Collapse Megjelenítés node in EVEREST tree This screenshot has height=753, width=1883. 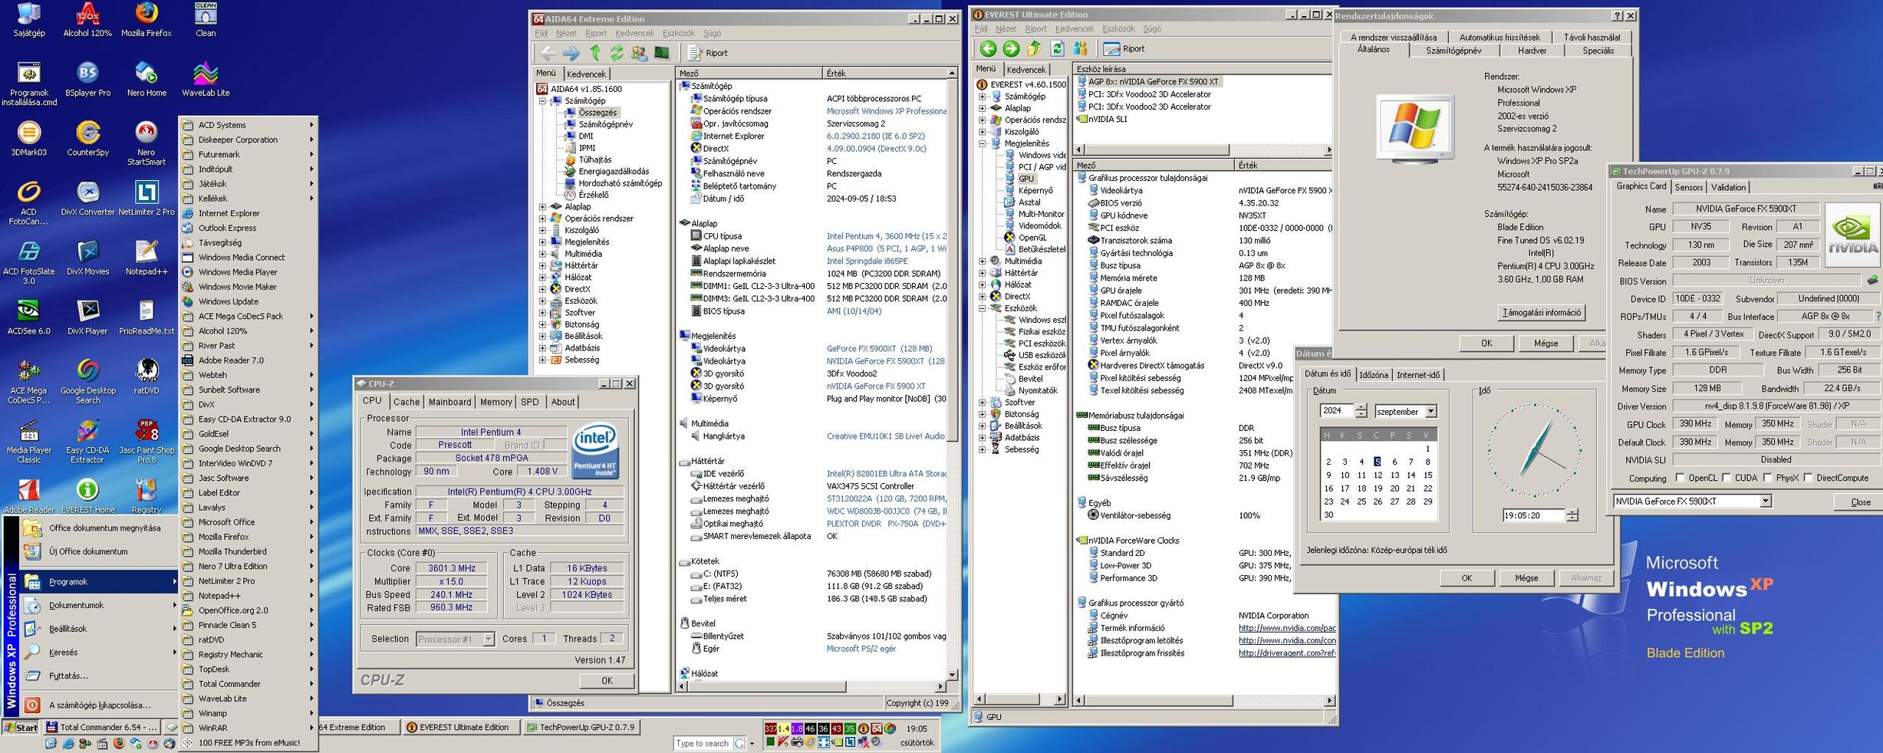coord(982,143)
